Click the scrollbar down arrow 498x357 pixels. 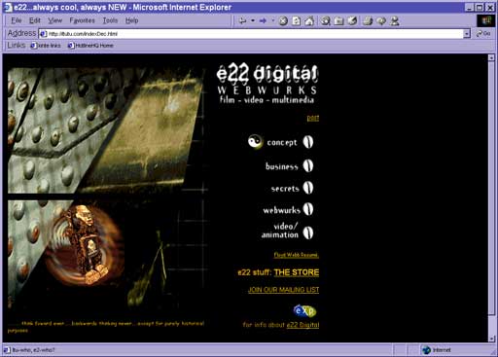491,339
